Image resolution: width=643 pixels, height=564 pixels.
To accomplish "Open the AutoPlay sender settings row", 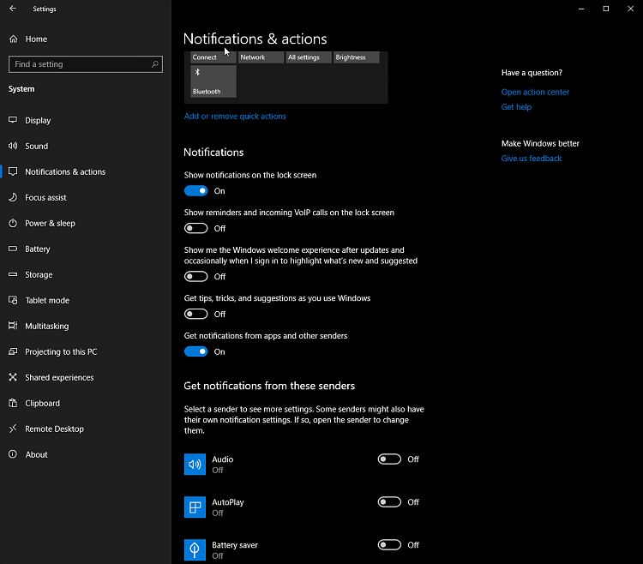I will coord(304,507).
